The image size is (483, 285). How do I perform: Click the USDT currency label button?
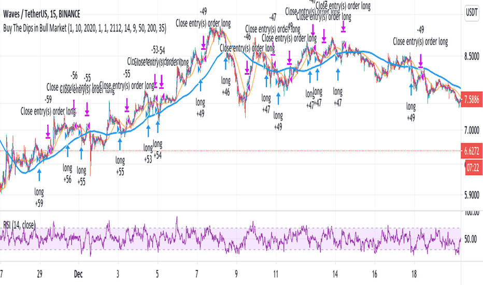point(472,12)
